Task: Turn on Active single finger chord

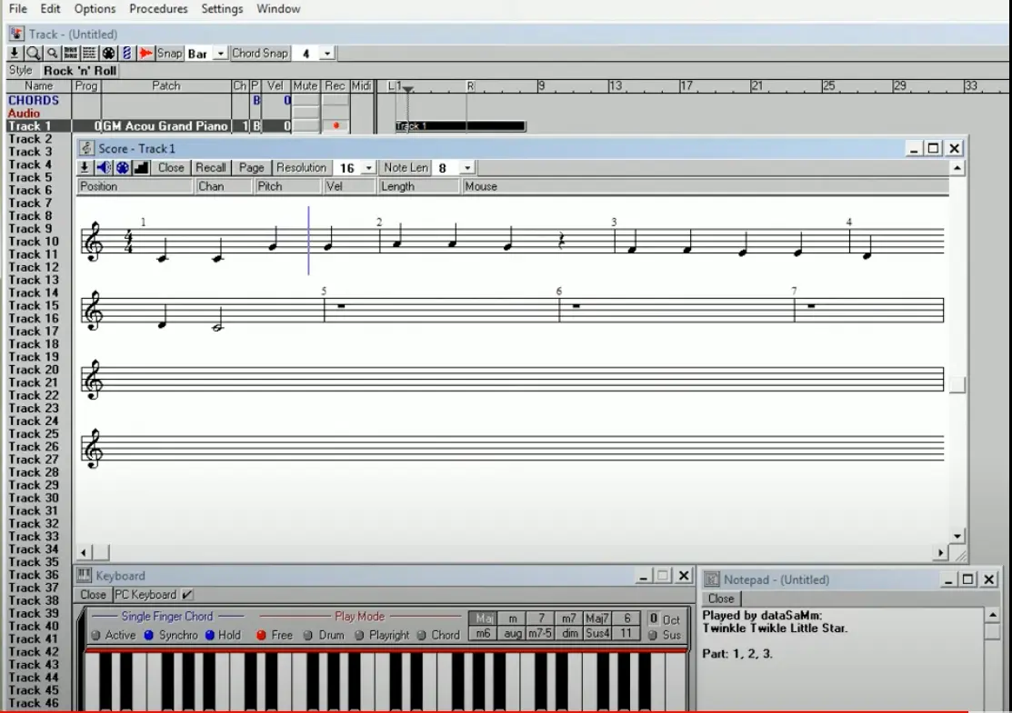Action: click(95, 635)
